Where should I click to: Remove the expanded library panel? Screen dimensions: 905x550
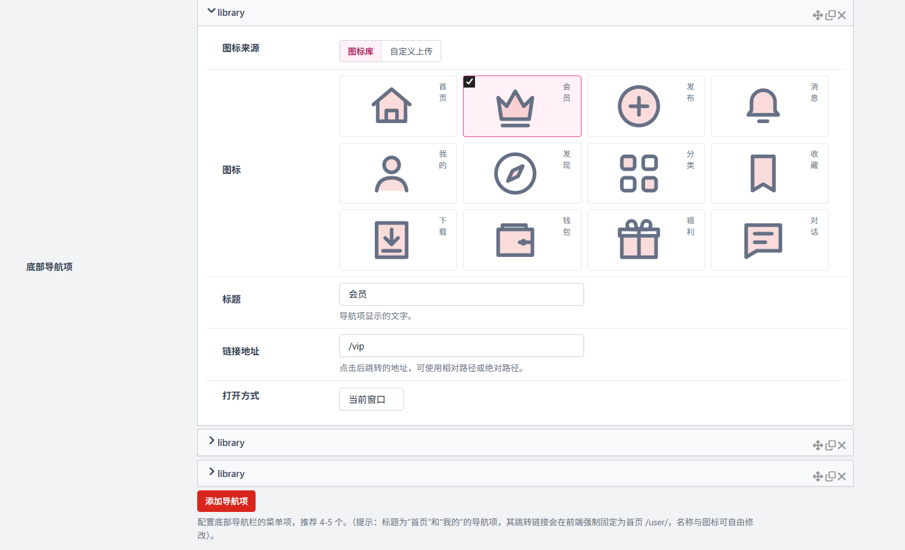(x=842, y=15)
